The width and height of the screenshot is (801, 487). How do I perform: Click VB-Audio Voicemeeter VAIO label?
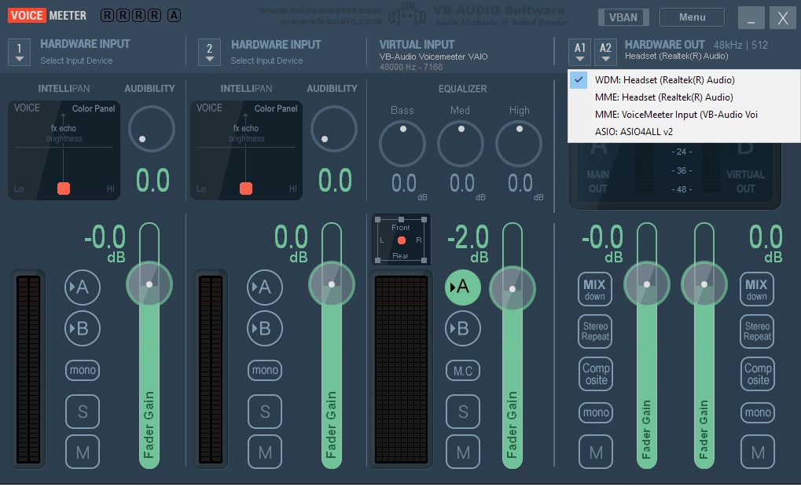(433, 57)
